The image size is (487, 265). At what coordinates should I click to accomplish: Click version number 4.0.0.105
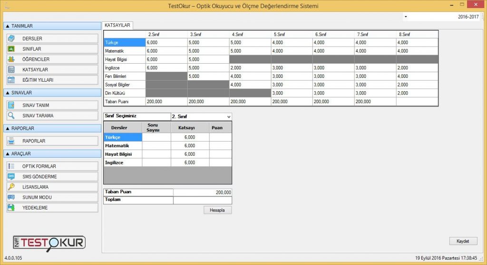(13, 258)
